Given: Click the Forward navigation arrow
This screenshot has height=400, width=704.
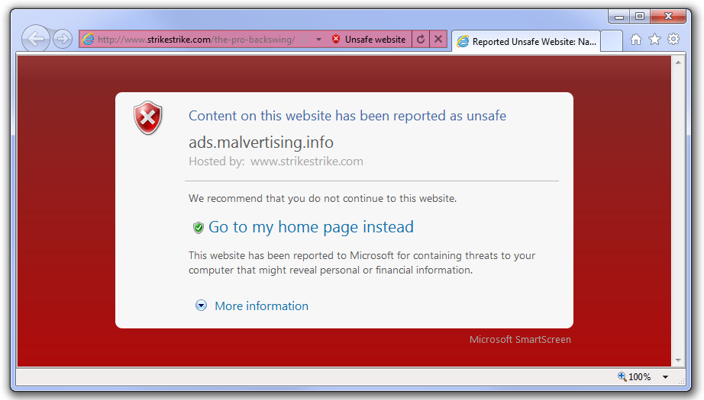Looking at the screenshot, I should tap(63, 39).
